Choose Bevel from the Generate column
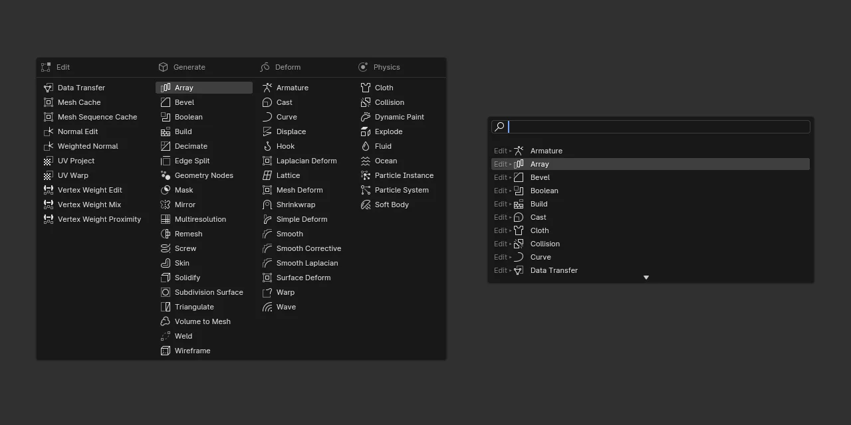This screenshot has width=851, height=425. click(x=184, y=102)
